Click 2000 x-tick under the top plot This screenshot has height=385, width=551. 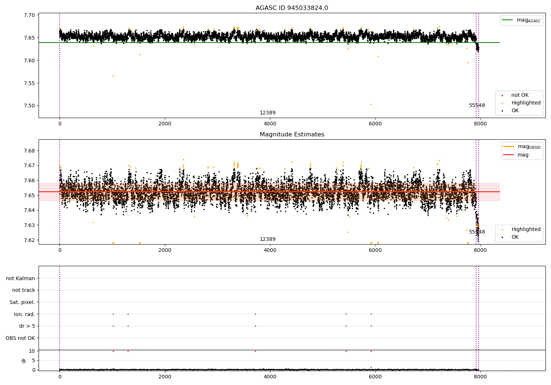click(165, 124)
